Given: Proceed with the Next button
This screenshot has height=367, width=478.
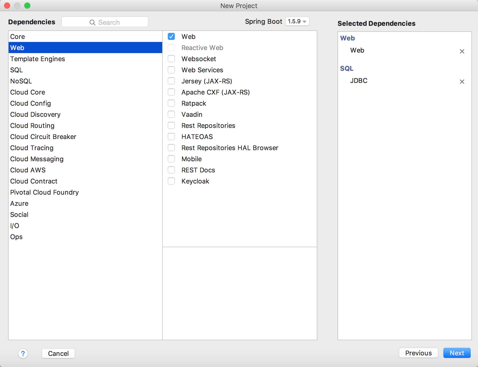Looking at the screenshot, I should pyautogui.click(x=457, y=353).
